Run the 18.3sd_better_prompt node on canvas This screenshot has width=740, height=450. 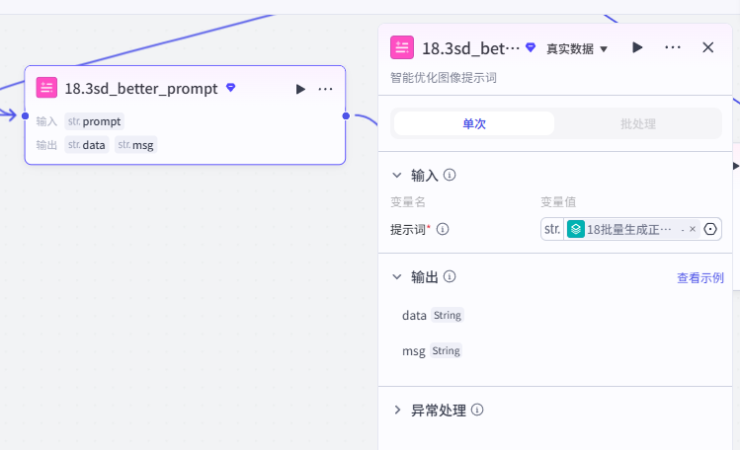tap(300, 89)
